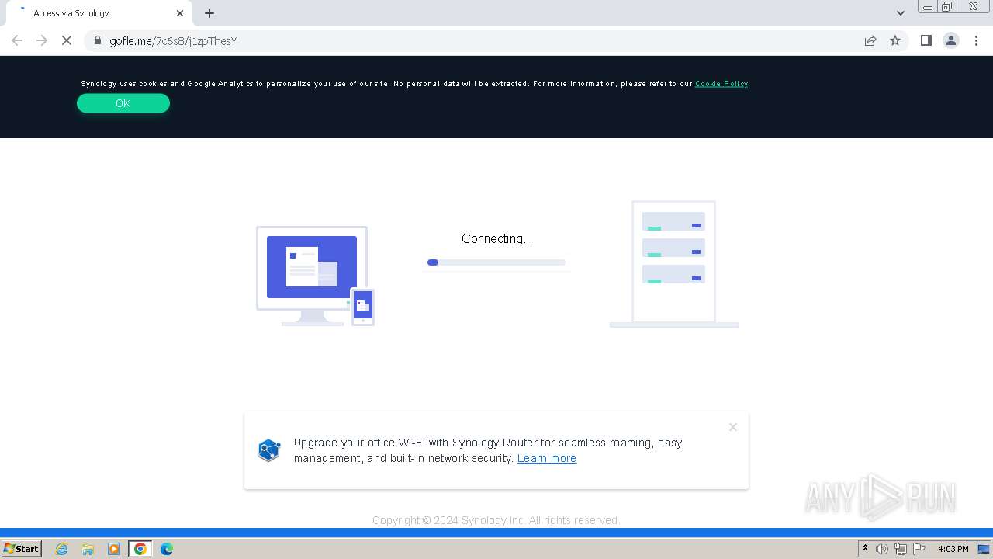Open the Learn more link
Viewport: 993px width, 559px height.
click(x=547, y=458)
